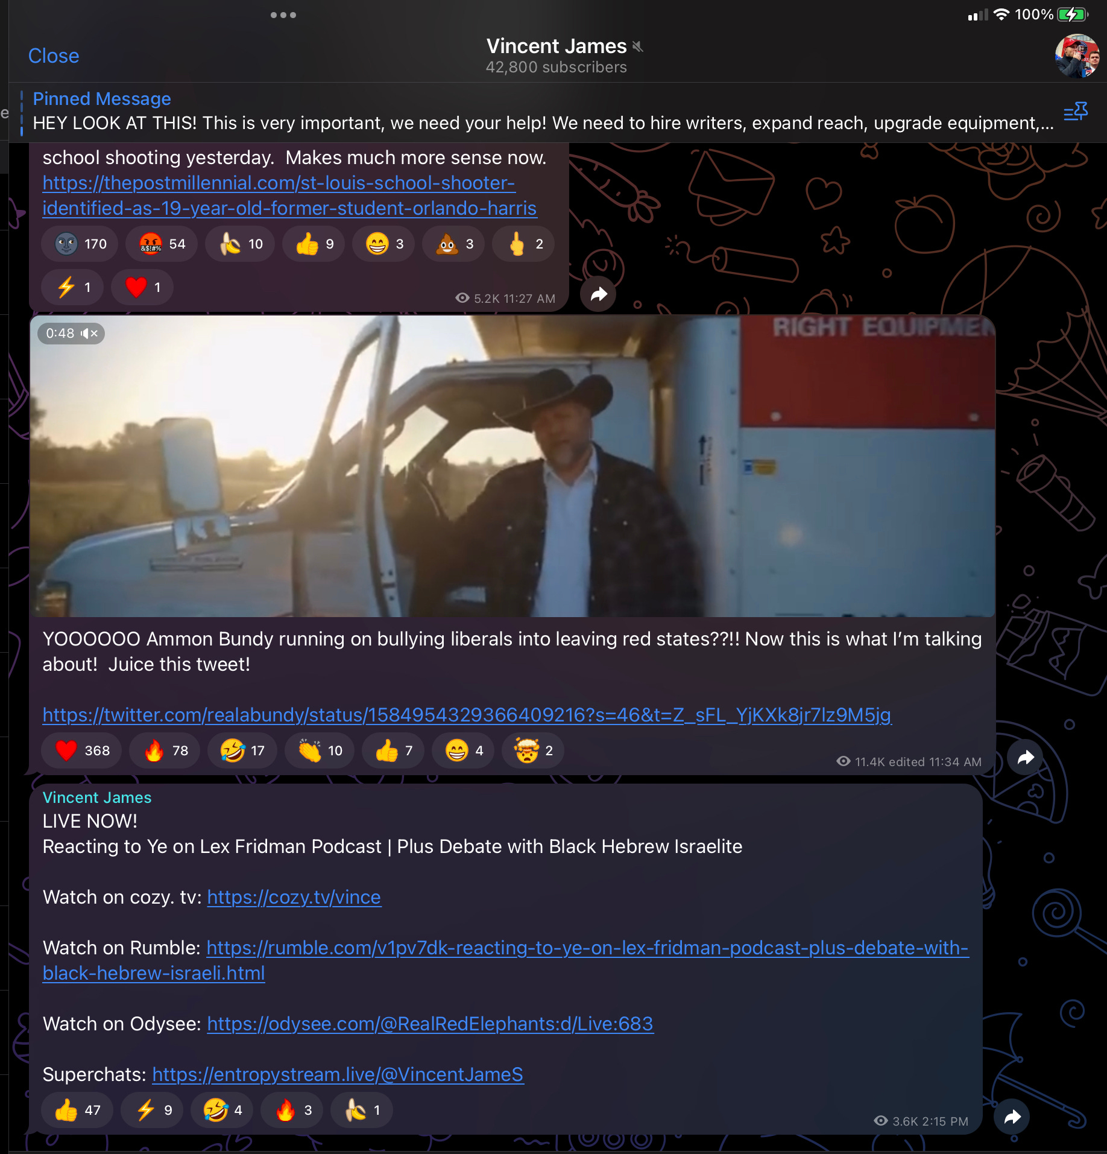
Task: Open the Vincent James sender name
Action: pos(97,797)
